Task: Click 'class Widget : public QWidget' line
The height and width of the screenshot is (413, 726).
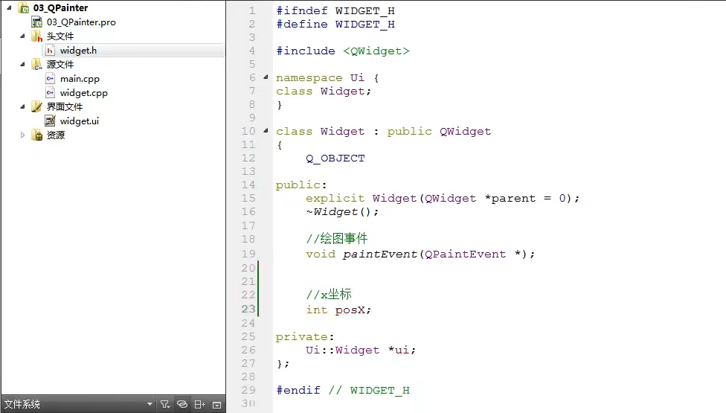Action: [383, 132]
